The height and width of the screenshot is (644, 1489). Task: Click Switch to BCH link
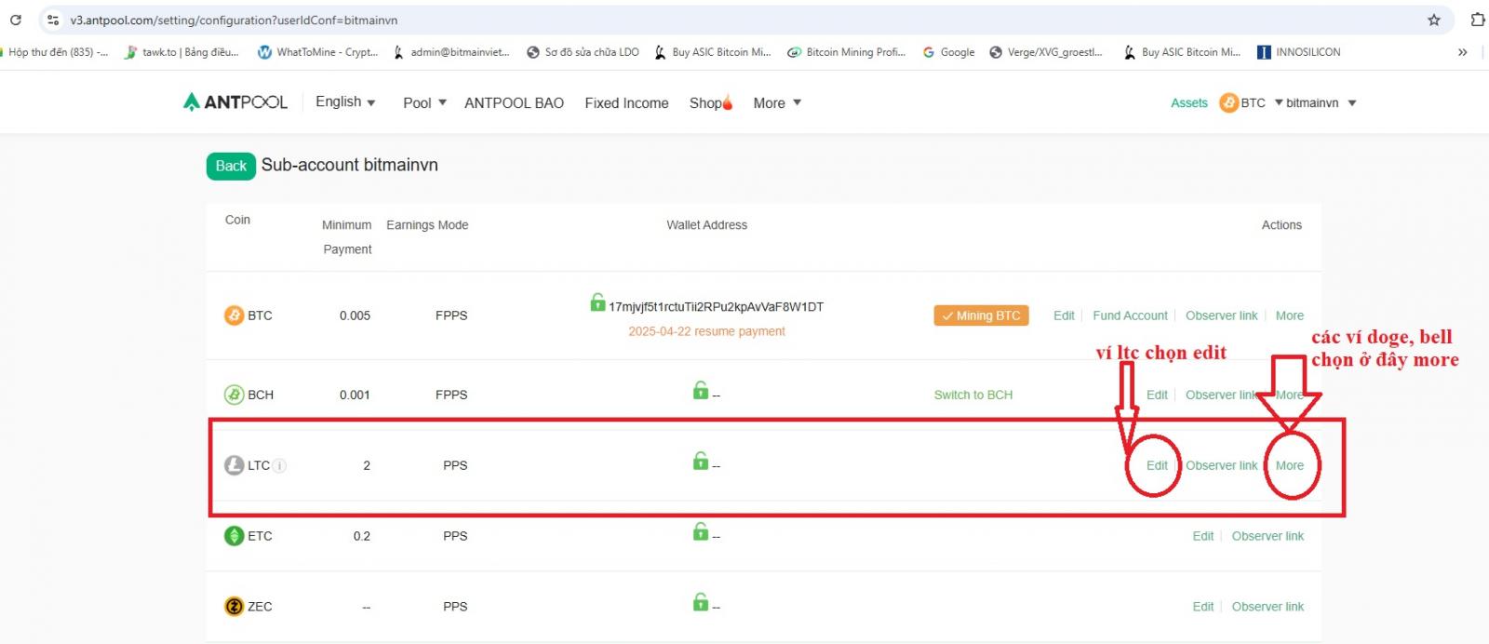pyautogui.click(x=973, y=395)
